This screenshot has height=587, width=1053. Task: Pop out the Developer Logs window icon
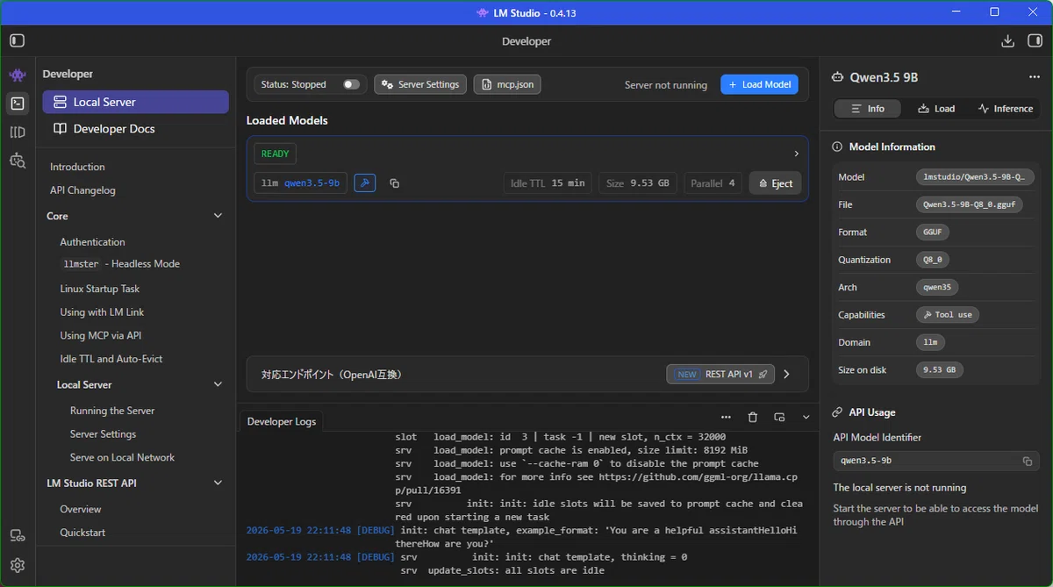(x=779, y=418)
